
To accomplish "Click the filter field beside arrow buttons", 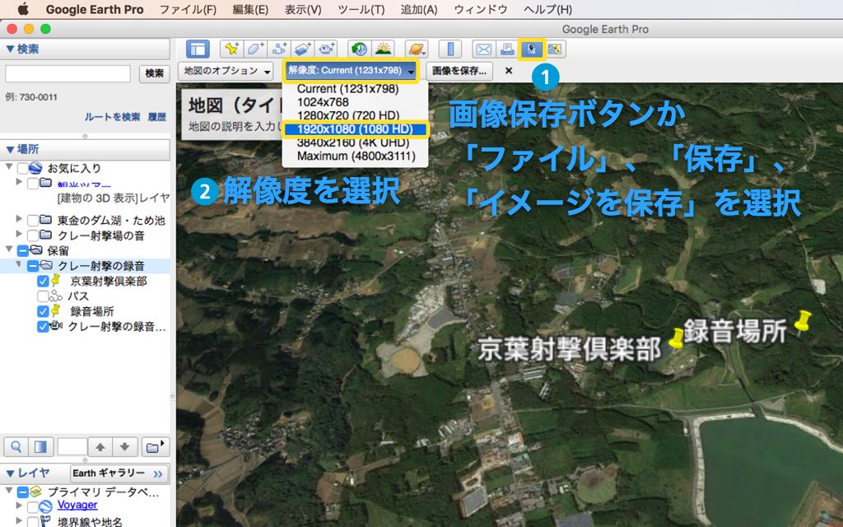I will (72, 447).
